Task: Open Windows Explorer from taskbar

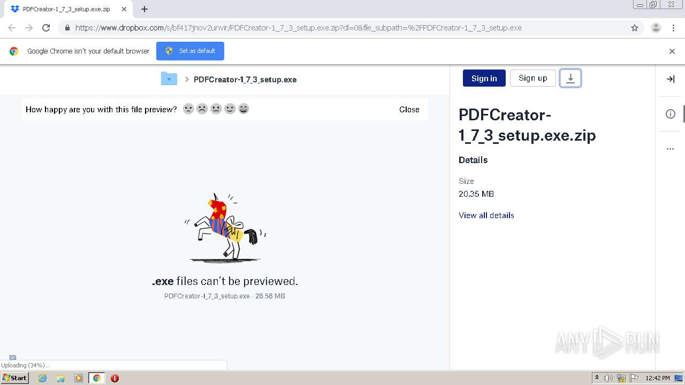Action: coord(60,378)
